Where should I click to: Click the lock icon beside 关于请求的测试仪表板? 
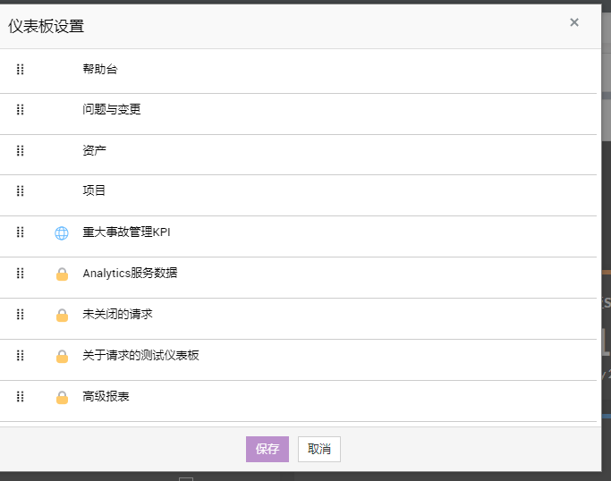tap(62, 357)
